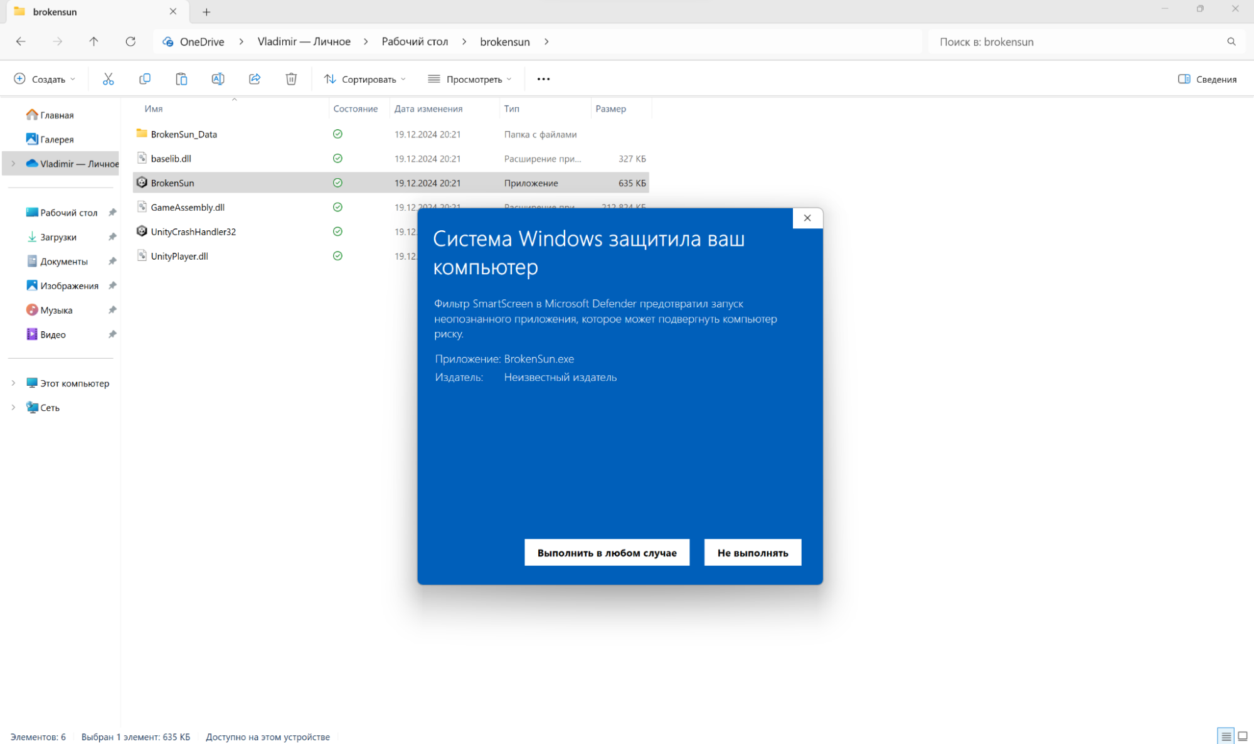Screen dimensions: 1254x744
Task: Open the Сортировать dropdown
Action: tap(365, 79)
